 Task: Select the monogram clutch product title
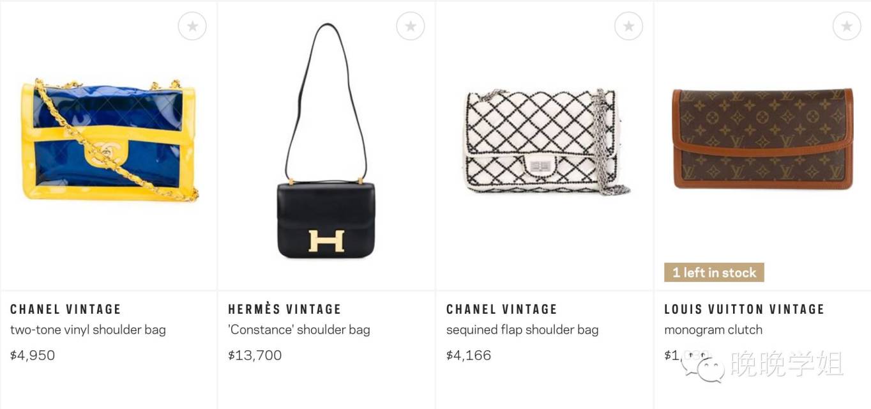pos(713,330)
